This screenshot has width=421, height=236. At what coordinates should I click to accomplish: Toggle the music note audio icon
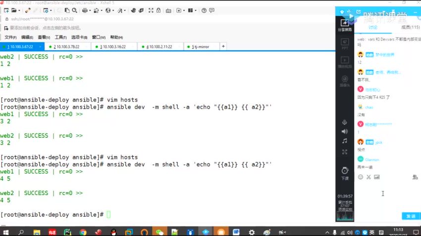point(345,141)
